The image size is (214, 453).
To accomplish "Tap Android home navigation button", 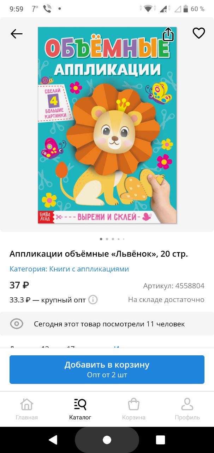I will pyautogui.click(x=107, y=440).
